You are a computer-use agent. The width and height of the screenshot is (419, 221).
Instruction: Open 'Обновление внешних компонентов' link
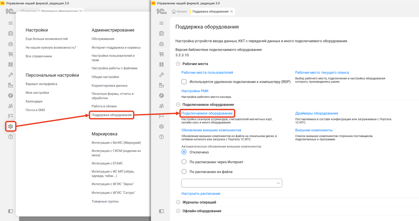click(x=211, y=130)
